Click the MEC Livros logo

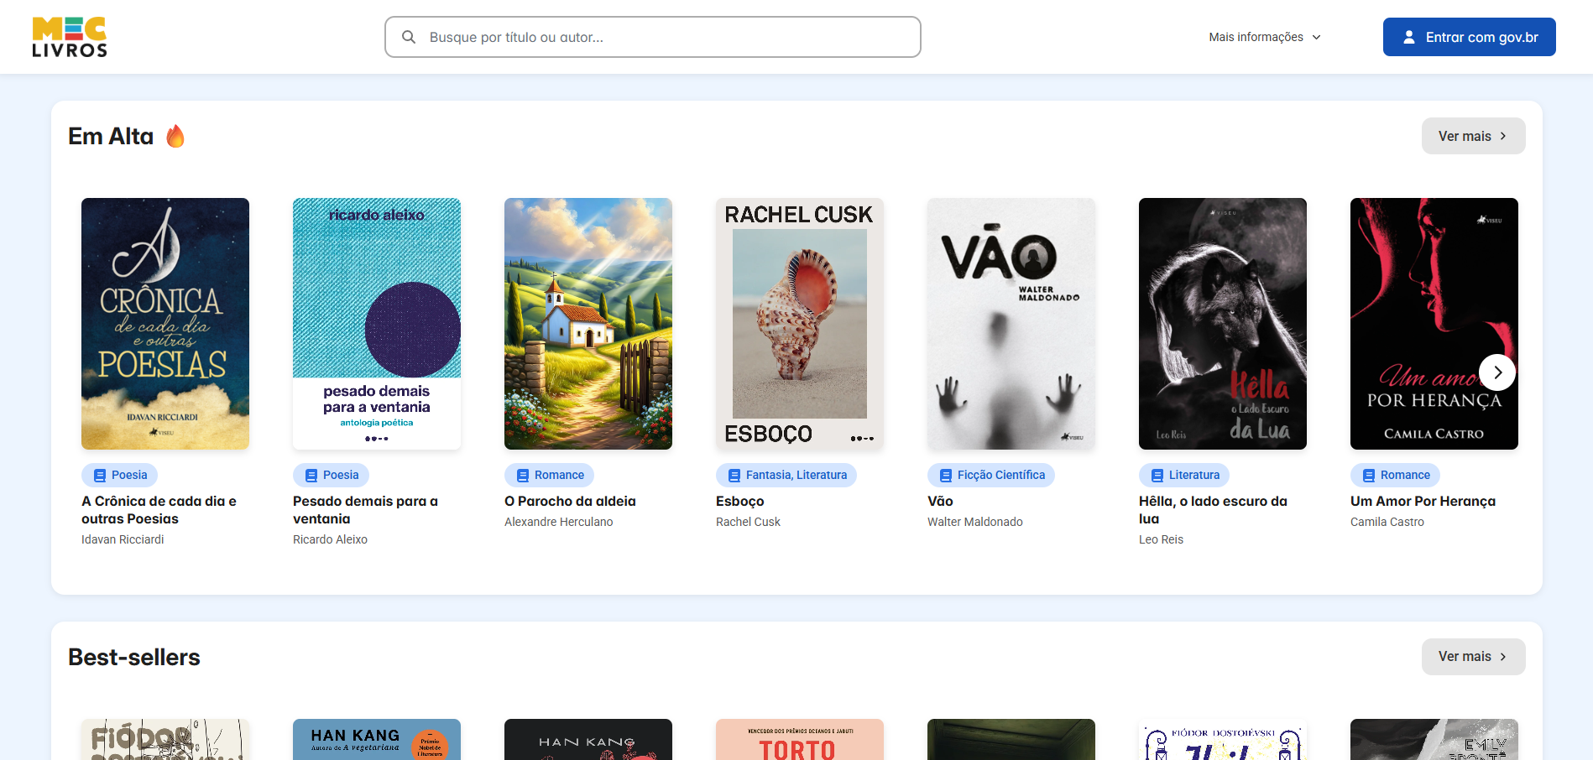[x=70, y=37]
